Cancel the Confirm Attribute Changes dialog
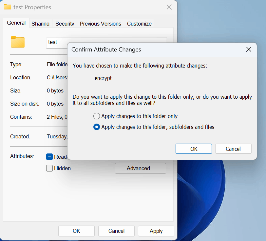This screenshot has height=241, width=266. click(x=233, y=149)
